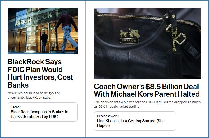Click the BlackRock sign in the photo

(34, 19)
